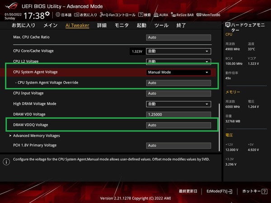Click the ホットキー button label
The image size is (271, 203).
click(x=252, y=191)
